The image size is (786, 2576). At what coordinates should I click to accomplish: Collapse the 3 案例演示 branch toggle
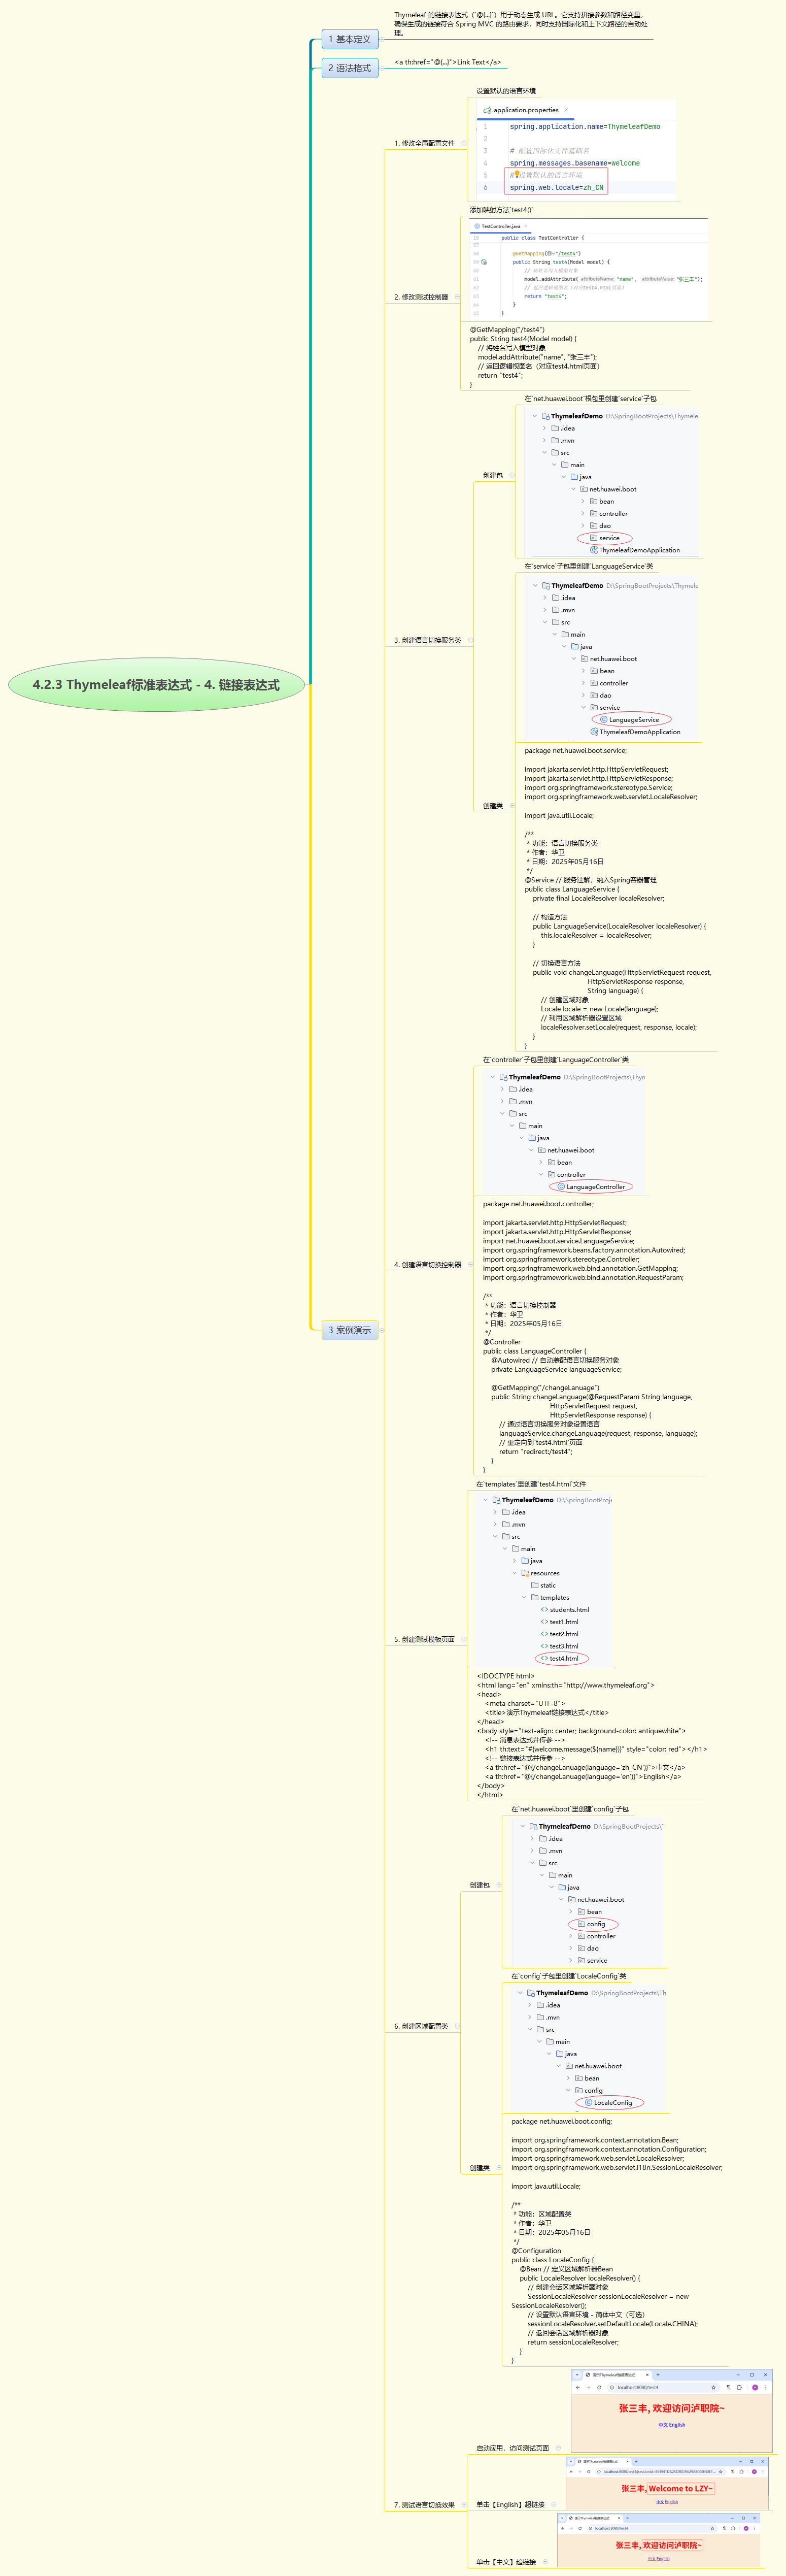pos(383,1331)
